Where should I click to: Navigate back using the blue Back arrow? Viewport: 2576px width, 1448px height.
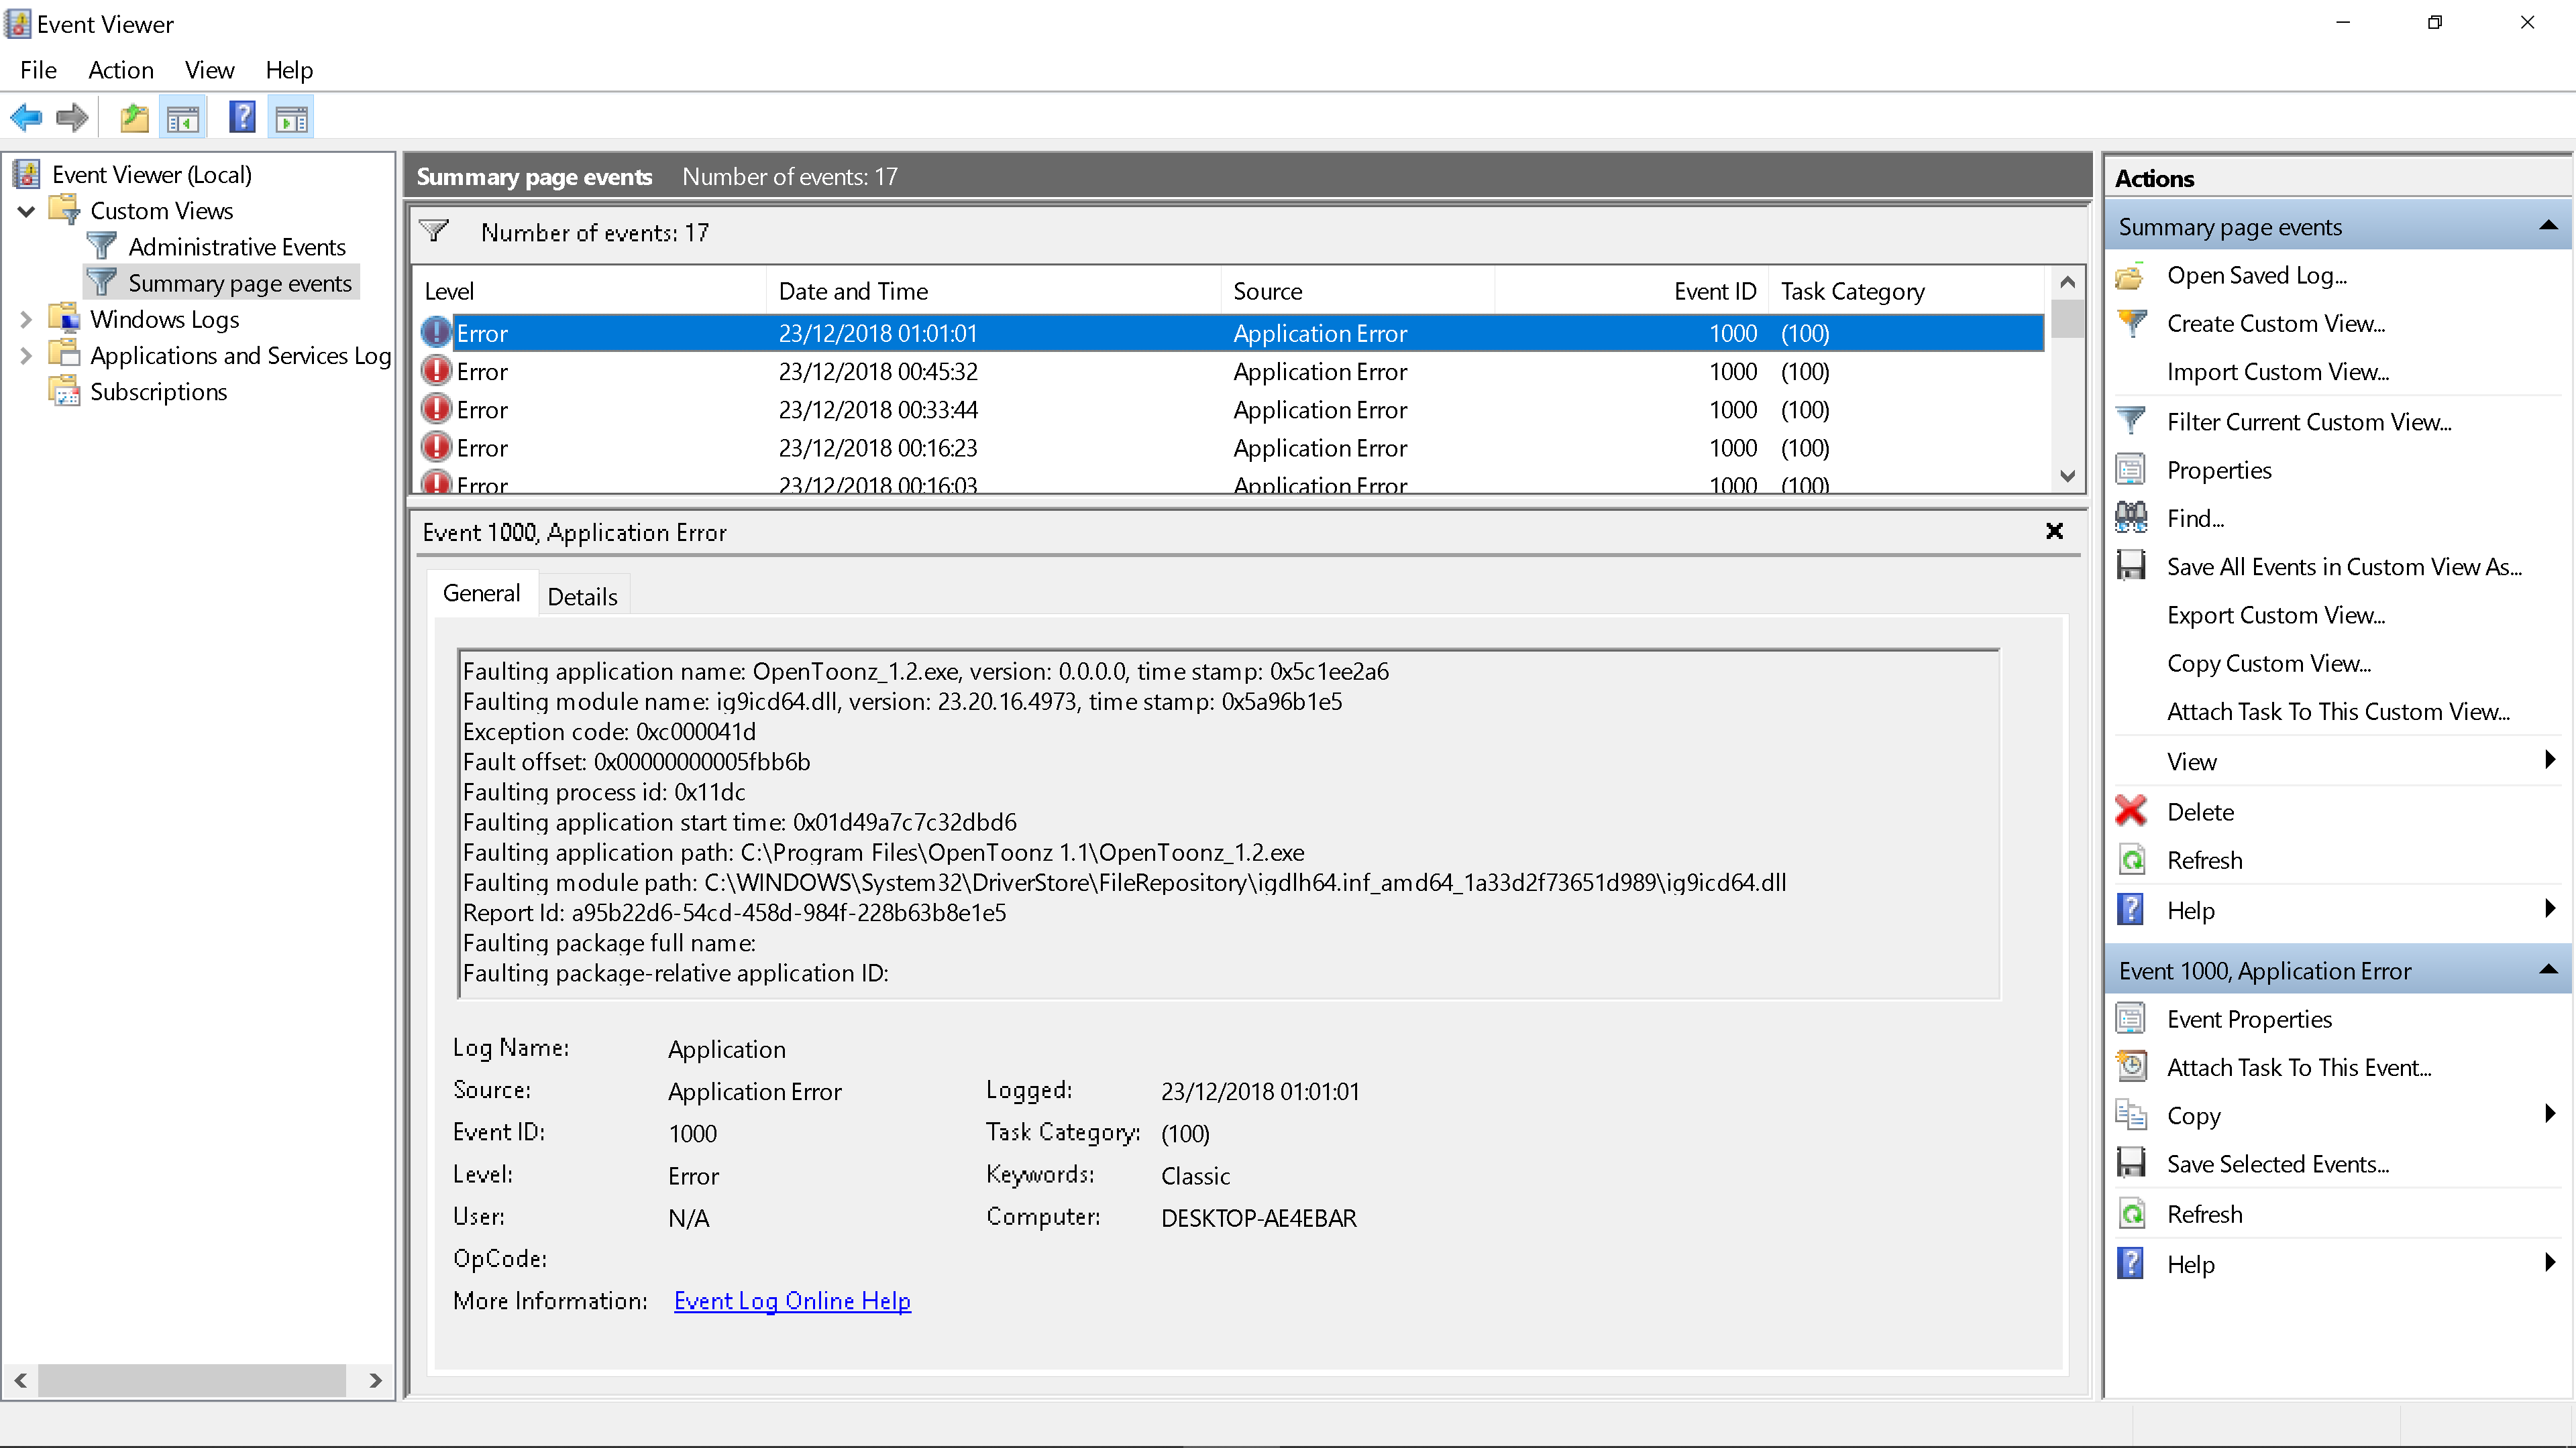[x=25, y=117]
